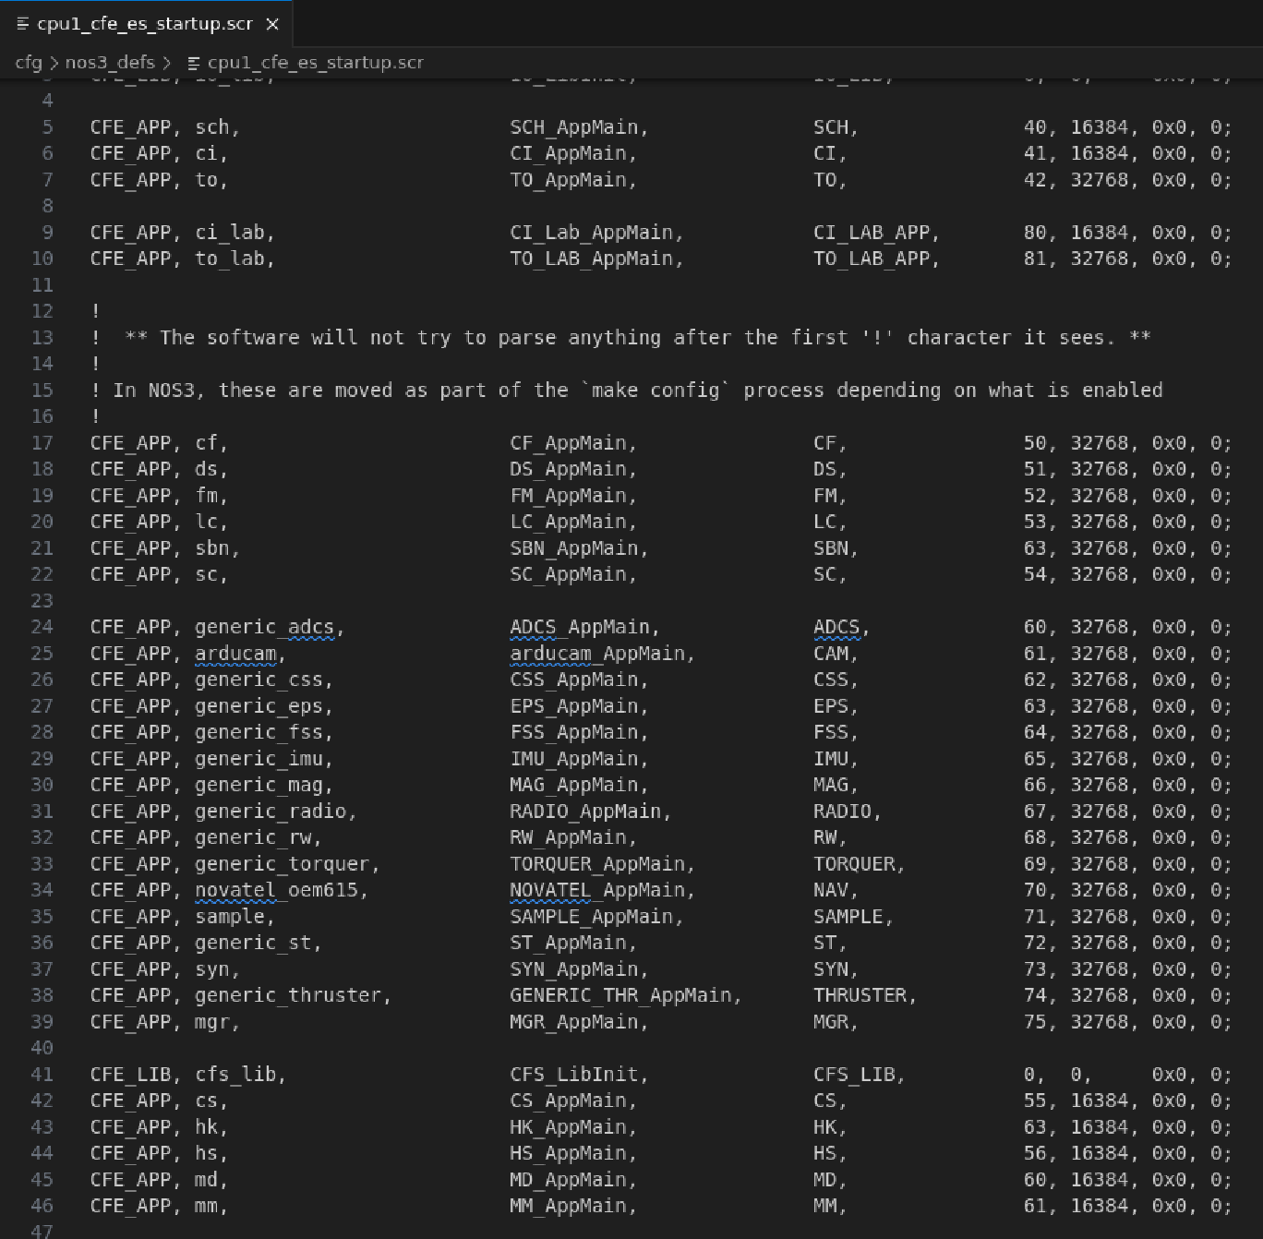
Task: Click the text 'LC_AppMain,'
Action: point(573,522)
